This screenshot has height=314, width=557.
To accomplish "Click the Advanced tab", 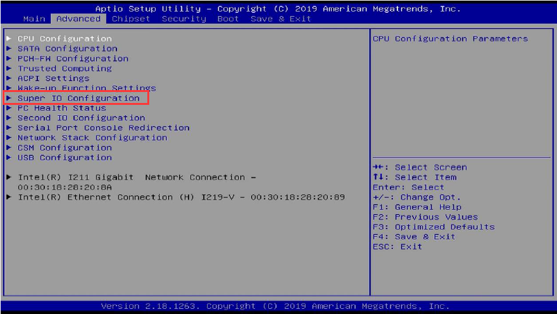I will click(78, 19).
